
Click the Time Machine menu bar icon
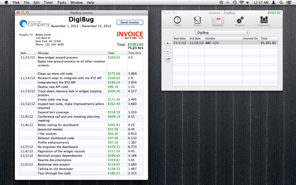[235, 3]
